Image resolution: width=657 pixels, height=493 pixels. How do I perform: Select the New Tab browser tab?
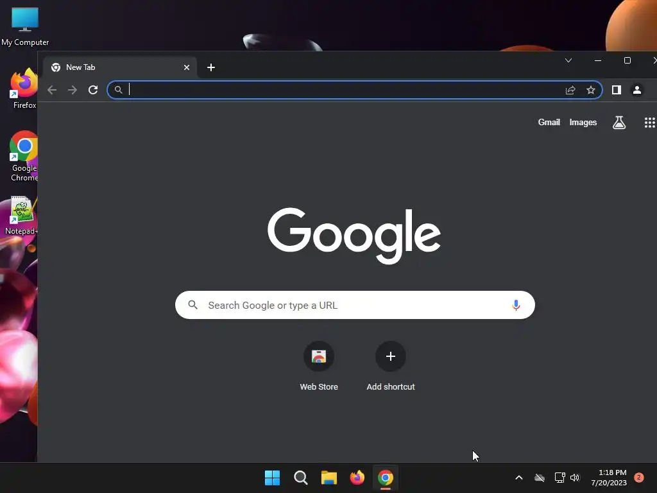[120, 67]
